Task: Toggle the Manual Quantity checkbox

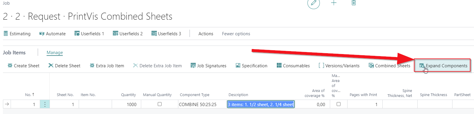Action: point(159,104)
